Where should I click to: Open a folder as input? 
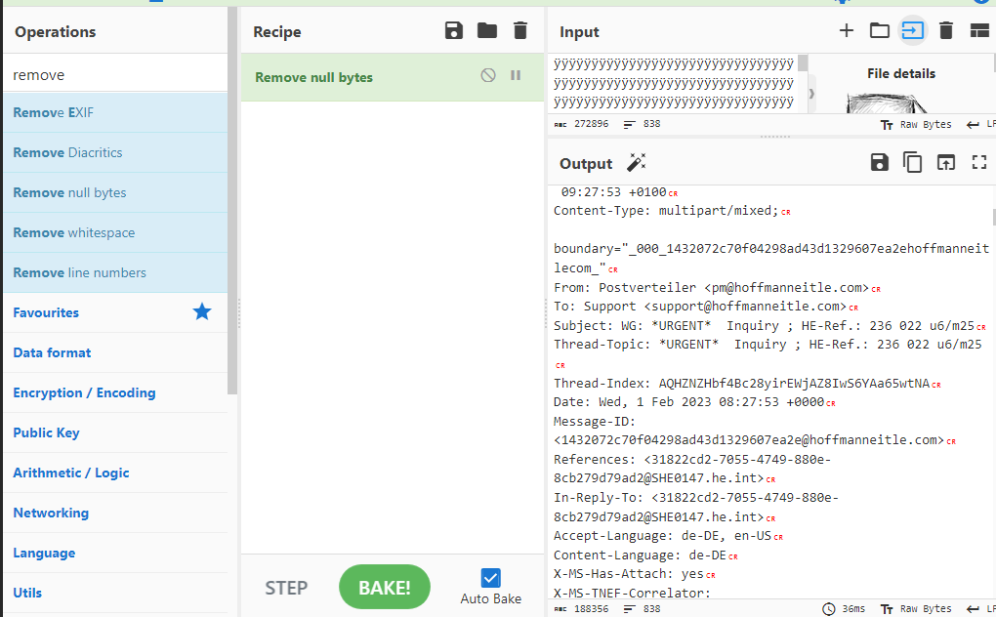[879, 31]
